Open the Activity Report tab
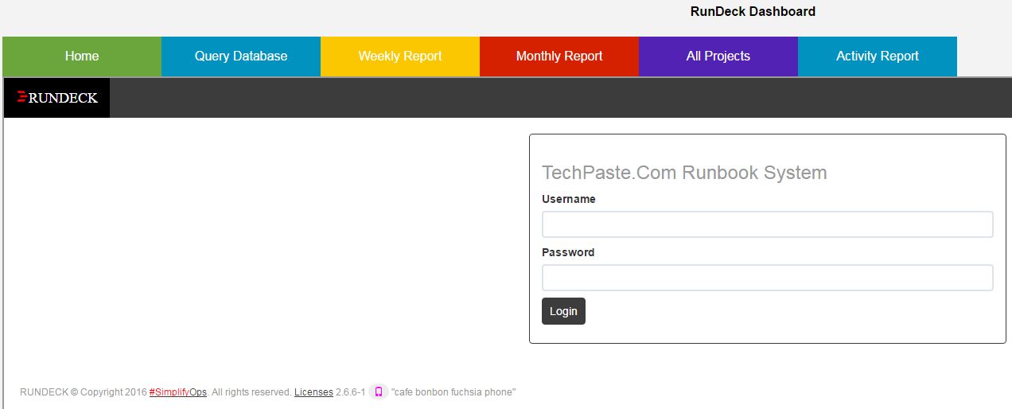The image size is (1012, 409). [878, 56]
